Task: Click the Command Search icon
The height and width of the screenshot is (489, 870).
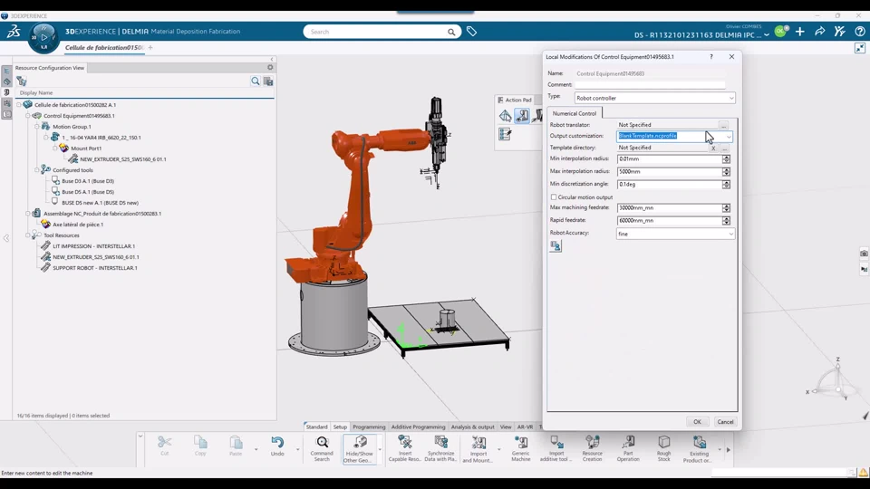Action: click(322, 443)
